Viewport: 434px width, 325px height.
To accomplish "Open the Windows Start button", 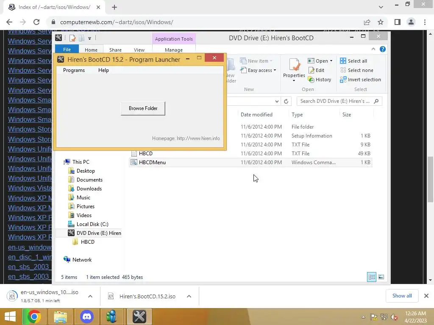I will 10,317.
